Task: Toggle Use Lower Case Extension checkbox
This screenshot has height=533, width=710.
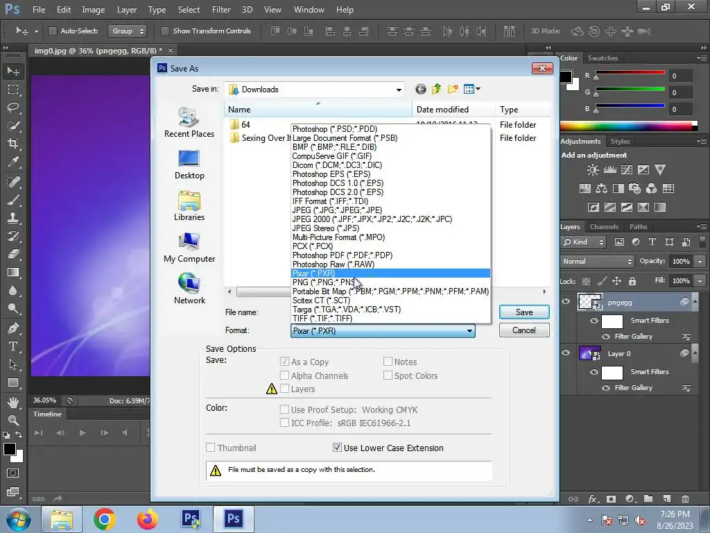Action: pyautogui.click(x=337, y=448)
